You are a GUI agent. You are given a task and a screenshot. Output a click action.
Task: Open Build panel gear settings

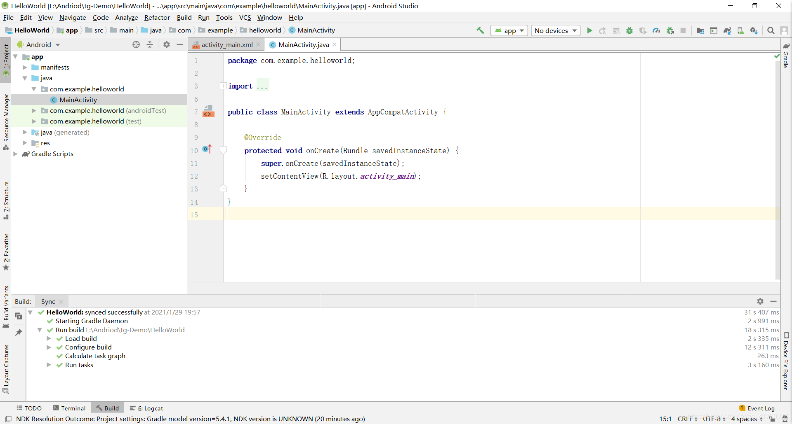pos(760,301)
